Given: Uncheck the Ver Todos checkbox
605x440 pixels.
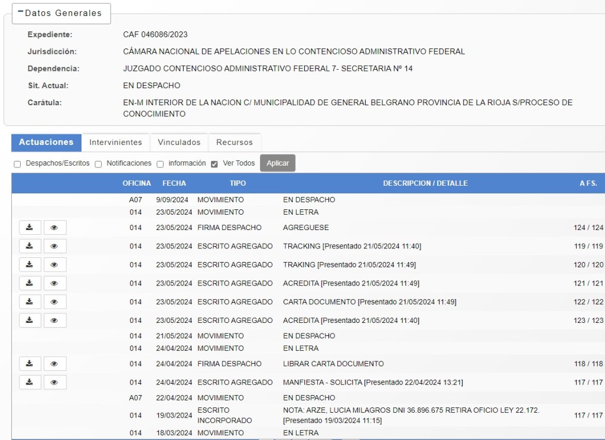Looking at the screenshot, I should pos(214,164).
